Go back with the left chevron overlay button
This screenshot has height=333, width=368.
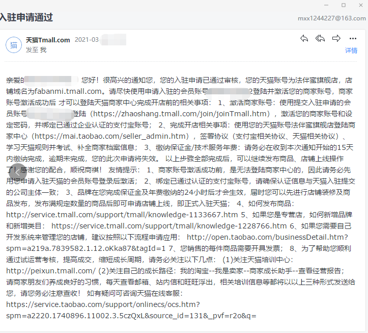pos(18,172)
